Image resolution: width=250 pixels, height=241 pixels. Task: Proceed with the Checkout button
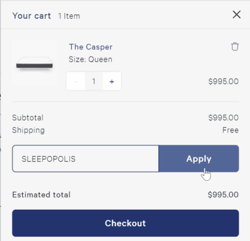(126, 223)
